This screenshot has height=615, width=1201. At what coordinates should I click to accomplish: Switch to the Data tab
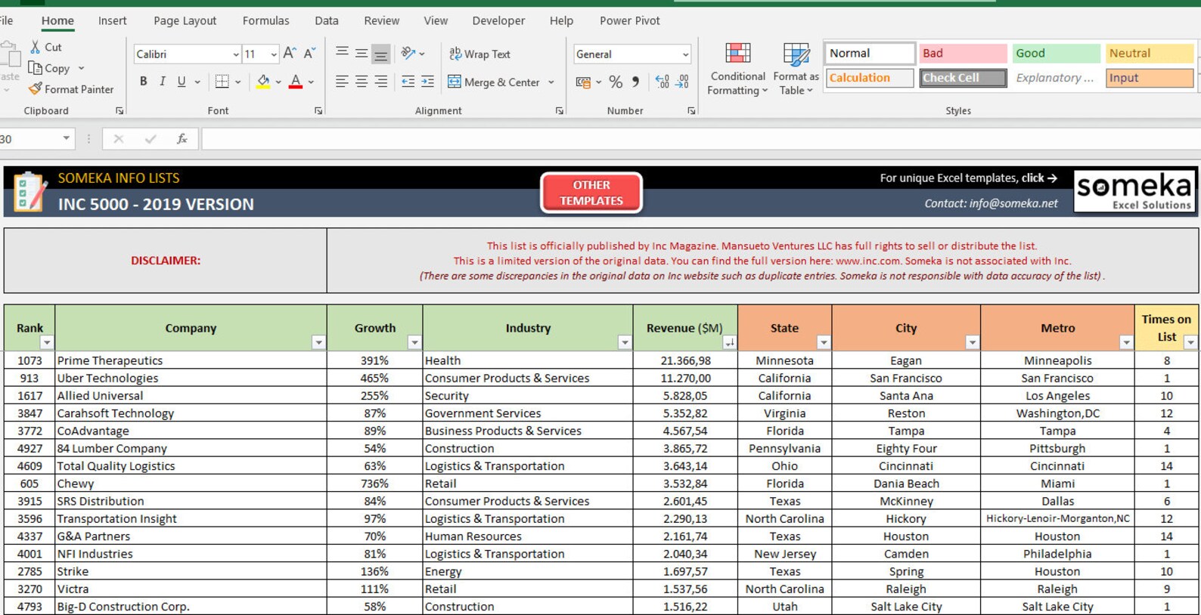click(x=327, y=21)
